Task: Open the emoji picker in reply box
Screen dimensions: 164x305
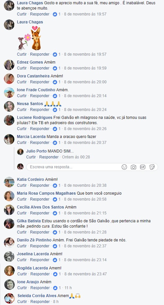Action: pos(124,167)
